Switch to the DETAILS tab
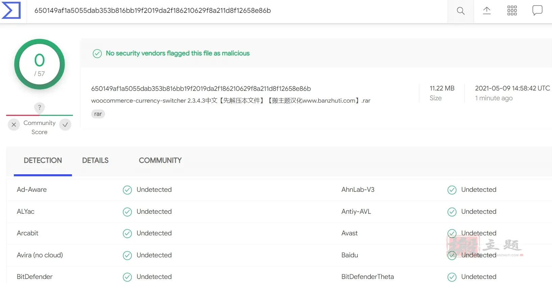 point(95,160)
